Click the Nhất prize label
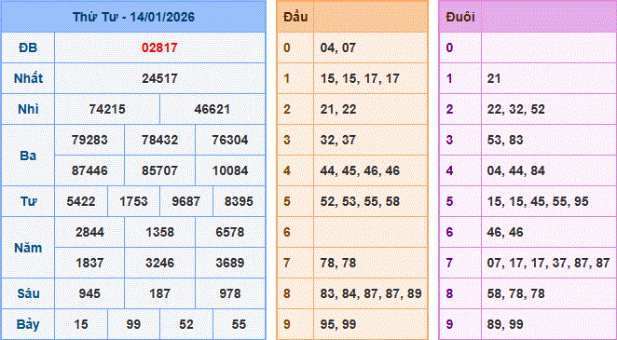Screen dimensions: 617x340 (28, 78)
